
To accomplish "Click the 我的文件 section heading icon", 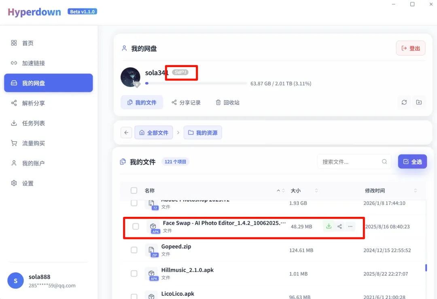I will pyautogui.click(x=123, y=161).
